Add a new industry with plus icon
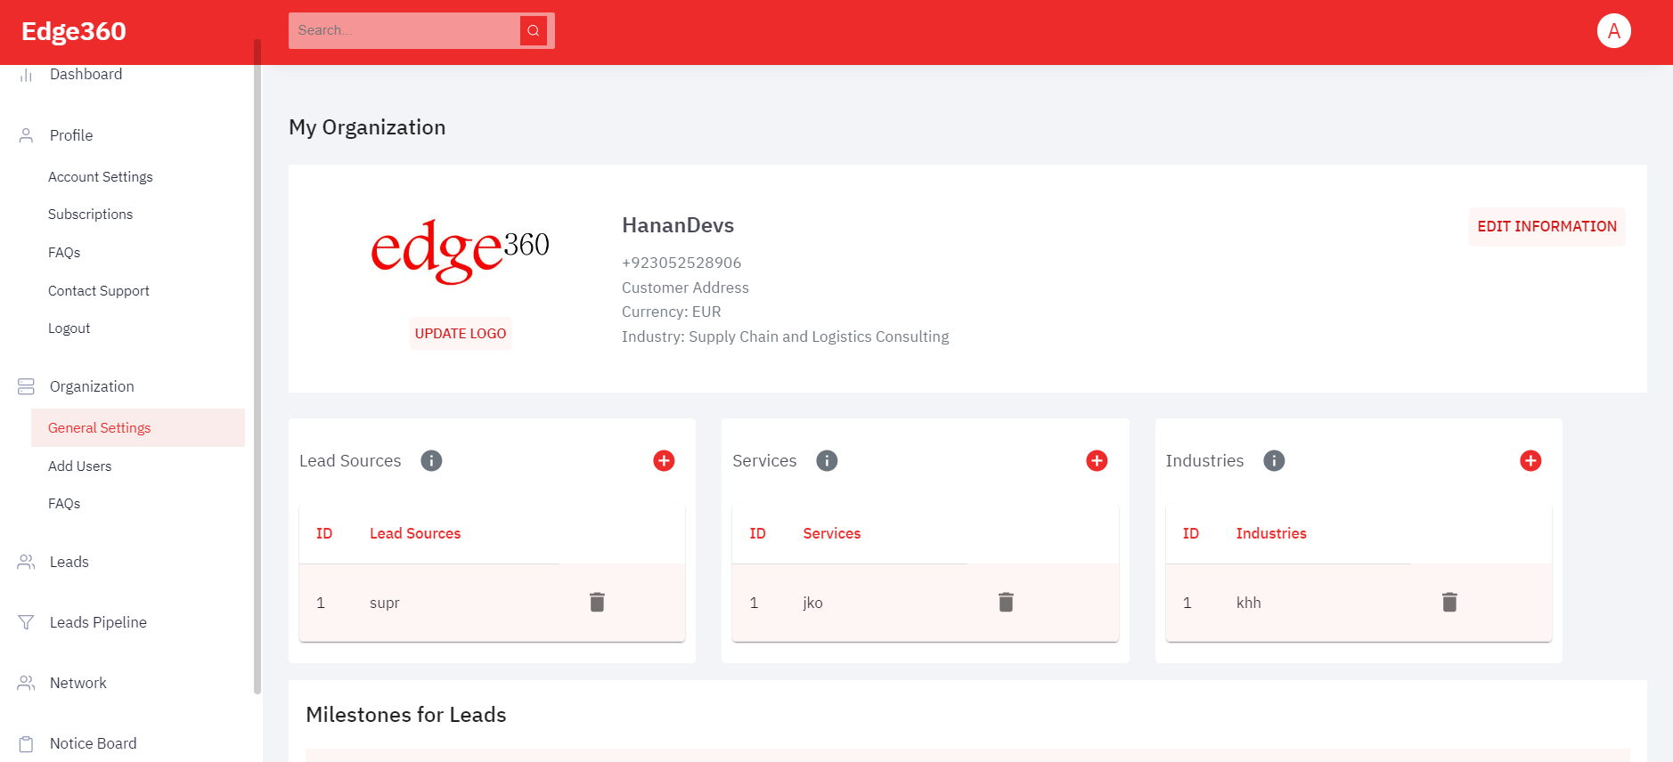Screen dimensions: 1673x762 1530,460
